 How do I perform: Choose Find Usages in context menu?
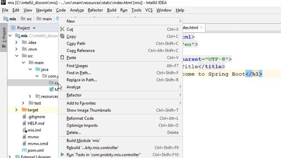(x=120, y=65)
